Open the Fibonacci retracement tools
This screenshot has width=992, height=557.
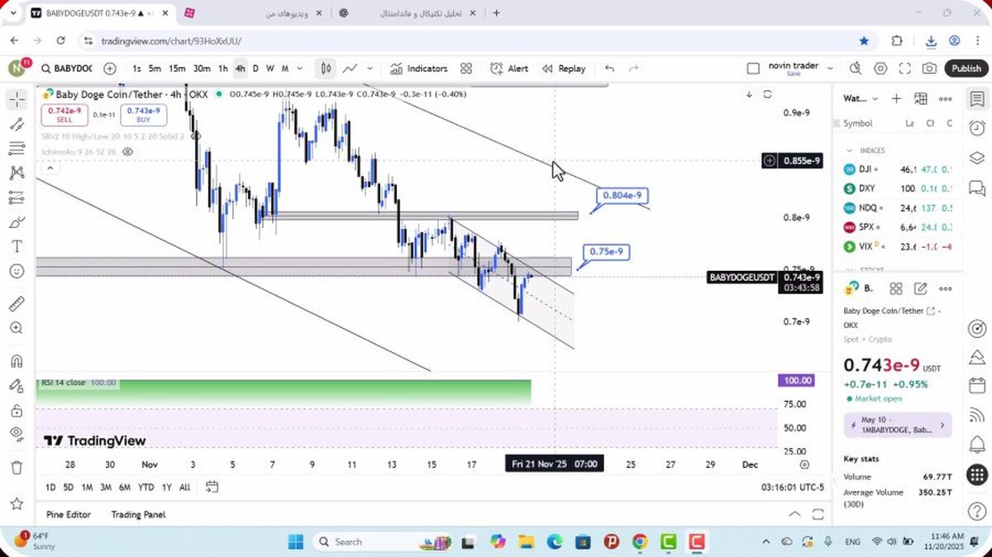pyautogui.click(x=17, y=149)
